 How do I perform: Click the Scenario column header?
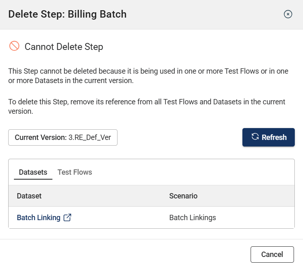[x=183, y=196]
